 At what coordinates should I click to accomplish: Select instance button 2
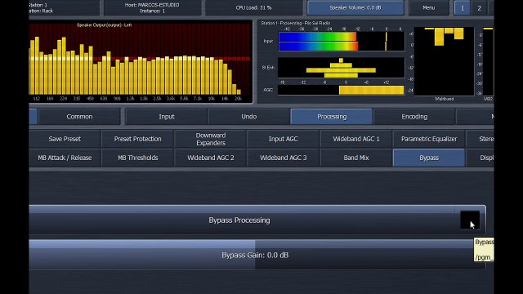[479, 8]
